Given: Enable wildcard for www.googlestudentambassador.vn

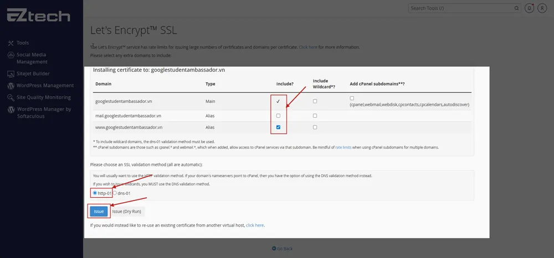Looking at the screenshot, I should click(315, 127).
